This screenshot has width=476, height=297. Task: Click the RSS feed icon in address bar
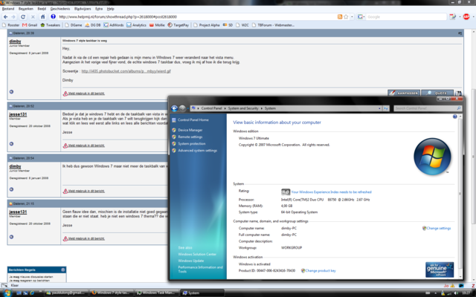pos(340,17)
